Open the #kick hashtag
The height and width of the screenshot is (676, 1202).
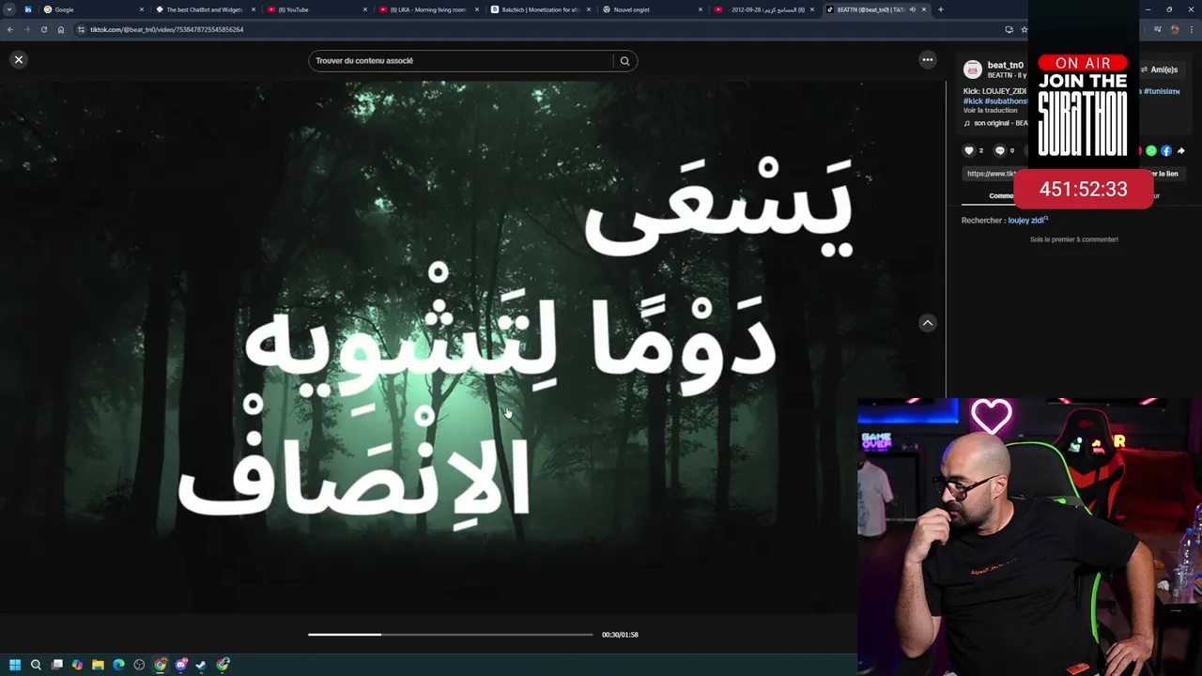click(973, 100)
